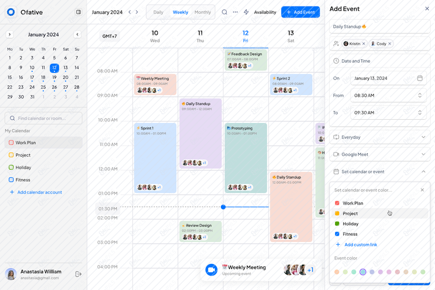
Task: Toggle the sidebar panel icon
Action: point(78,12)
